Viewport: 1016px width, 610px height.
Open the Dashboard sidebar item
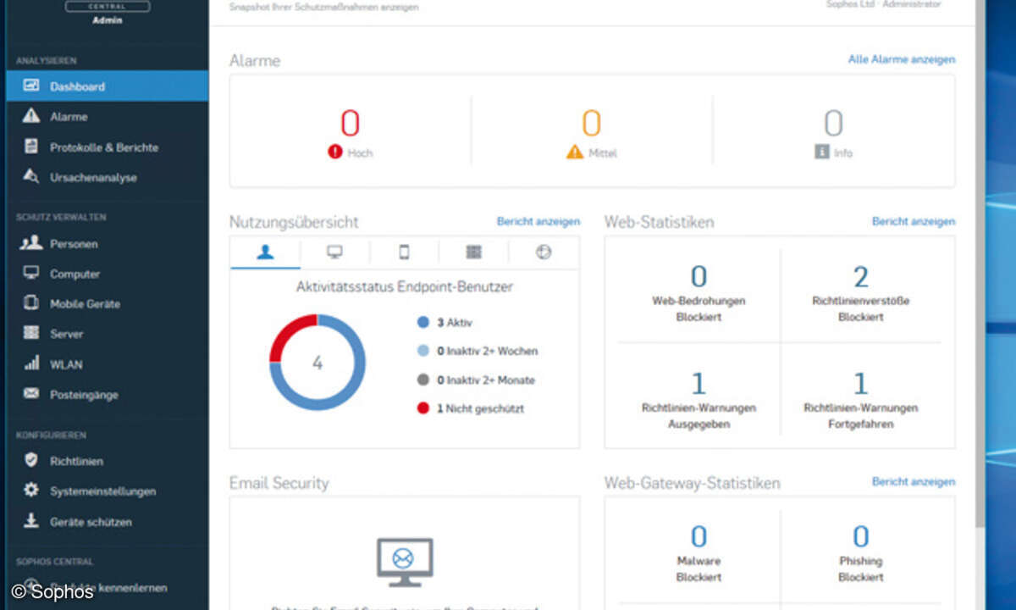pos(107,86)
